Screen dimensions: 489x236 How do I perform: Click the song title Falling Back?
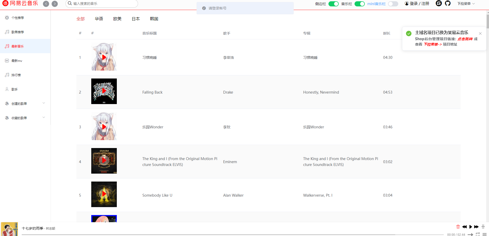tap(152, 92)
